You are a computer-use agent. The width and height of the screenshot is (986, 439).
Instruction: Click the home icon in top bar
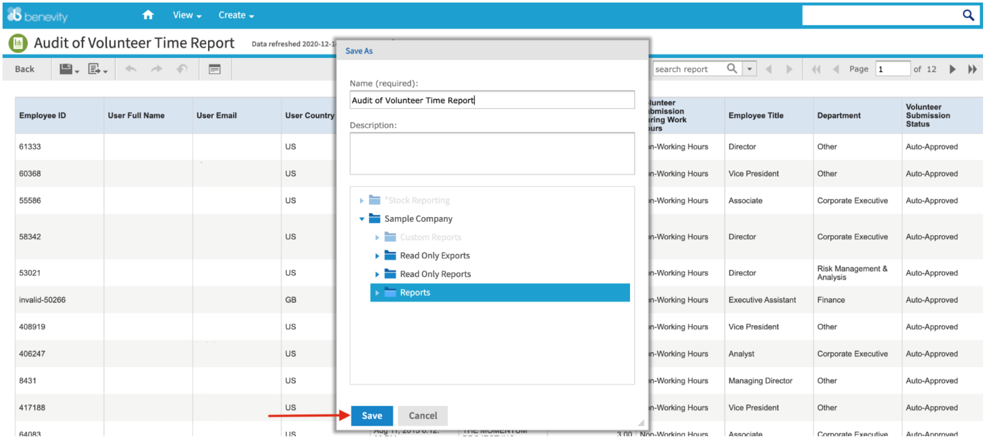148,15
